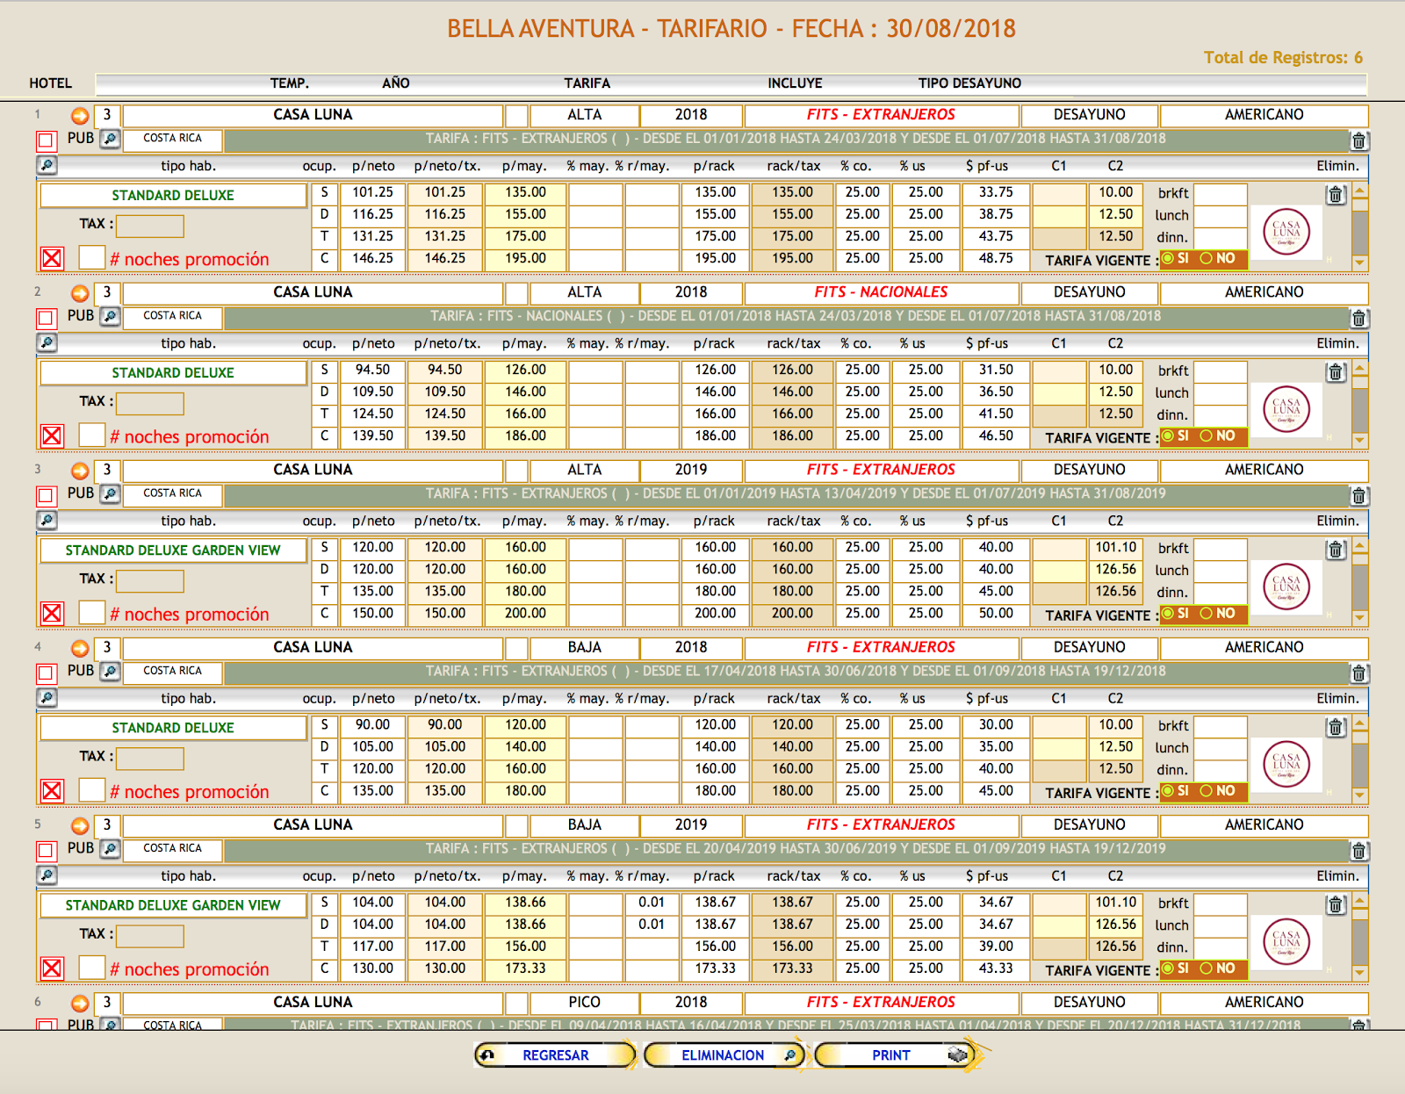Delete record 3's GARDEN VIEW room row via trash
1405x1094 pixels.
click(x=1336, y=550)
